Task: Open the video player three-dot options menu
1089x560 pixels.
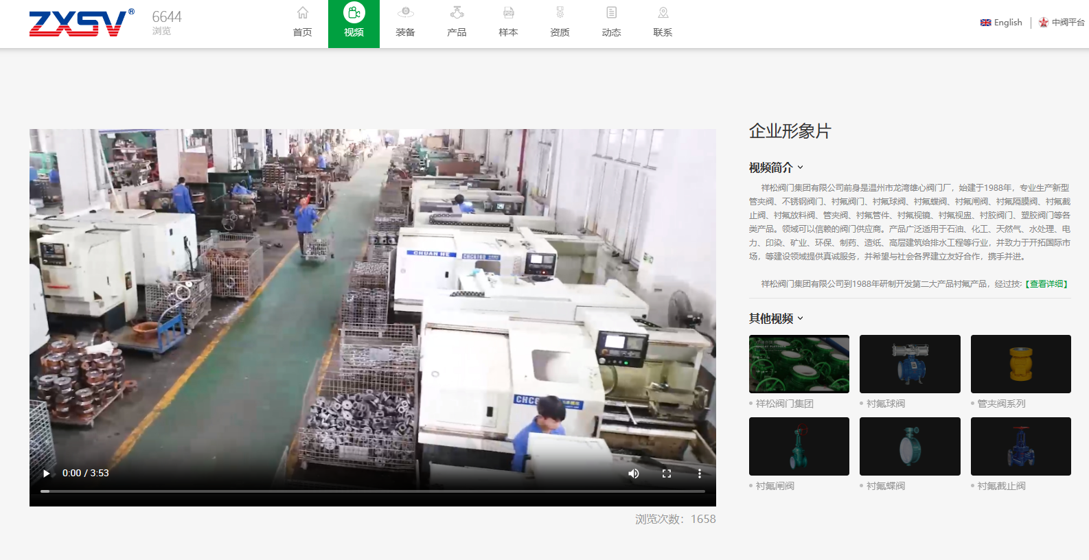Action: [699, 474]
